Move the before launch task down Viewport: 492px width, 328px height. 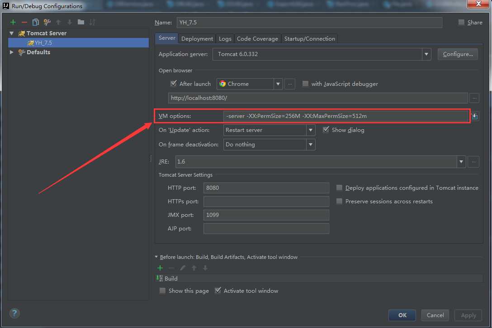coord(205,268)
